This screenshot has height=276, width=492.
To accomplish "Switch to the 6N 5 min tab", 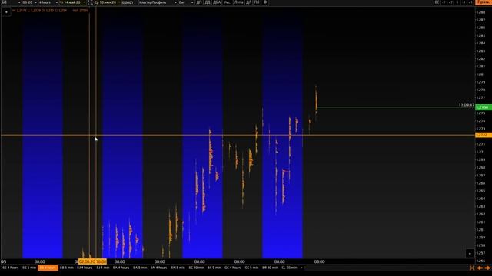I will tap(178, 268).
